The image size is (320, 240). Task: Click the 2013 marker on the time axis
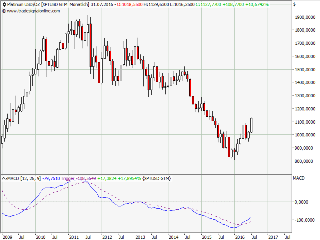tap(139, 237)
